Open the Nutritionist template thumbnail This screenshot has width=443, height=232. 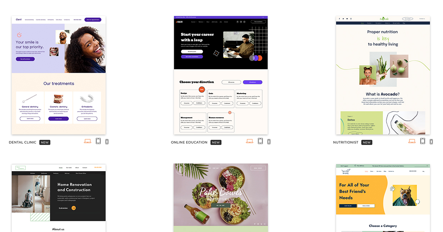(383, 75)
